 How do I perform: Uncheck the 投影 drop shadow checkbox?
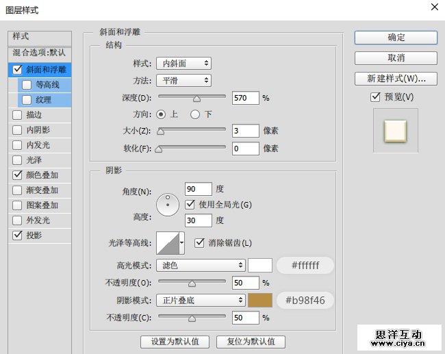[17, 236]
